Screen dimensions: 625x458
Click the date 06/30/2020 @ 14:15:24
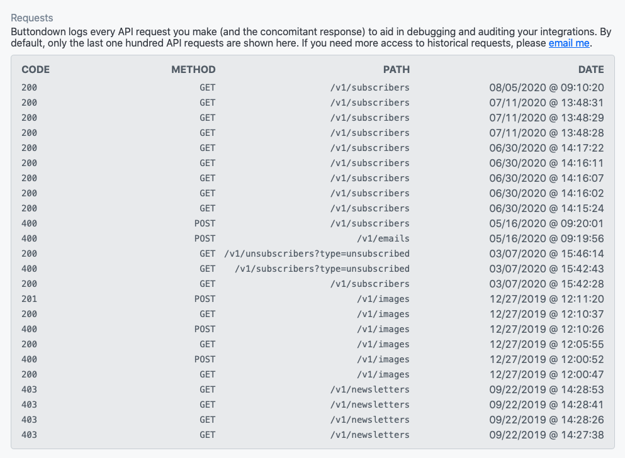coord(546,208)
